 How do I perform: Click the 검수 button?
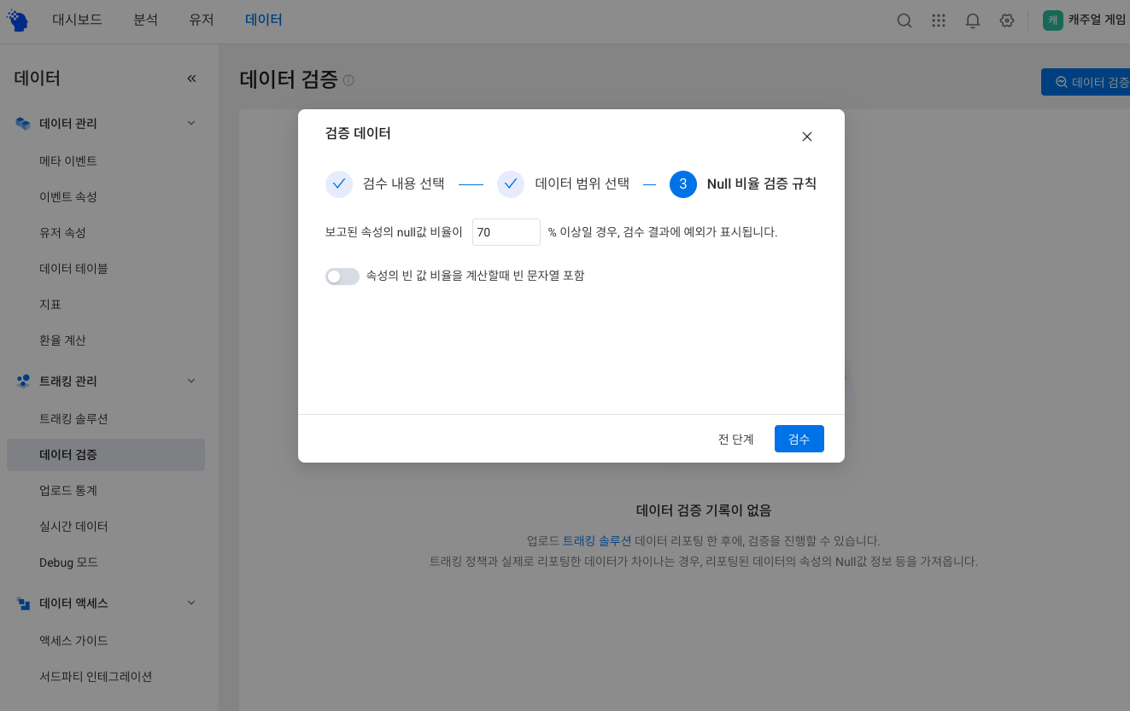(799, 439)
